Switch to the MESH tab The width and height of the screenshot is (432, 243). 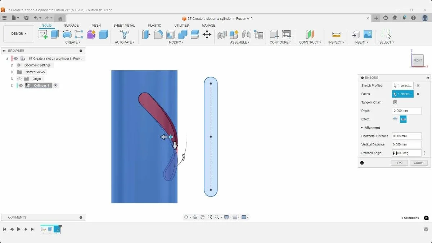[96, 26]
